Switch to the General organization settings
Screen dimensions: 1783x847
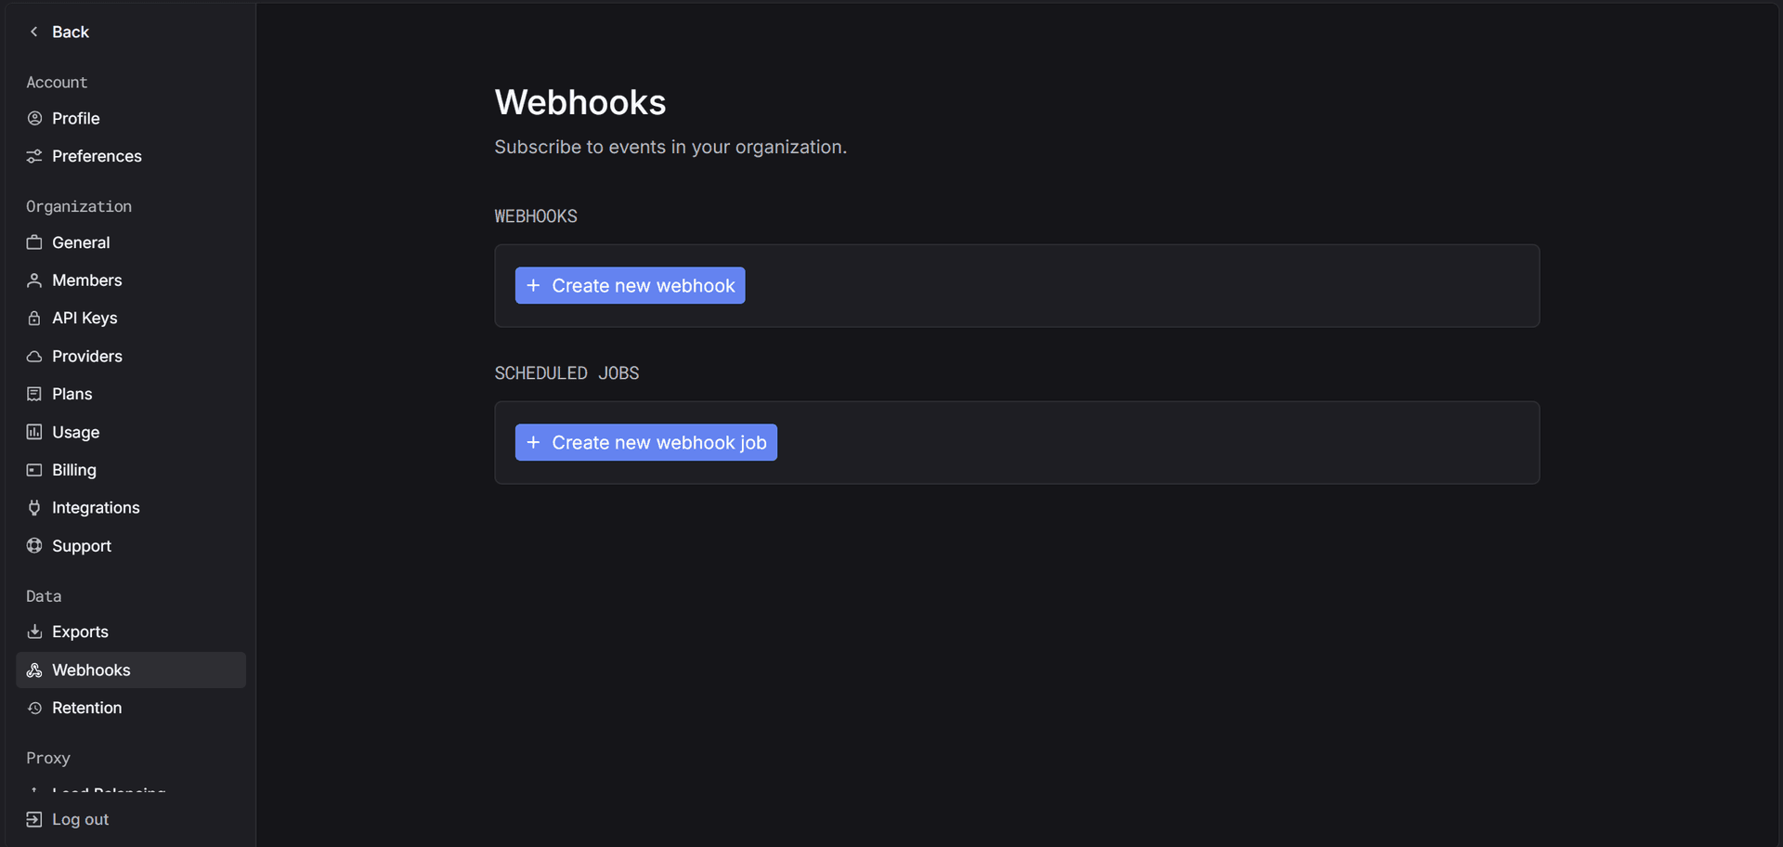[x=81, y=242]
